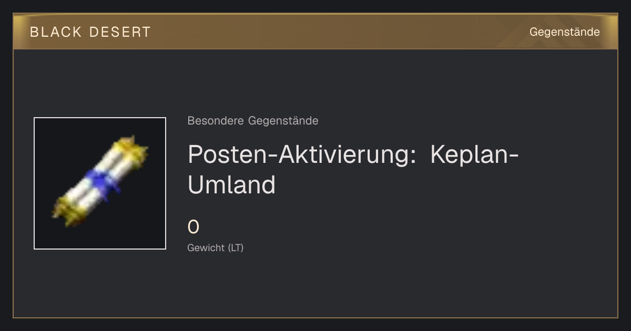The image size is (631, 331).
Task: Click the weight value 0
Action: (x=194, y=227)
